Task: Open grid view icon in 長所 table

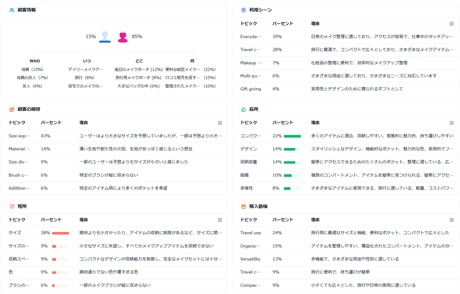Action: 452,123
